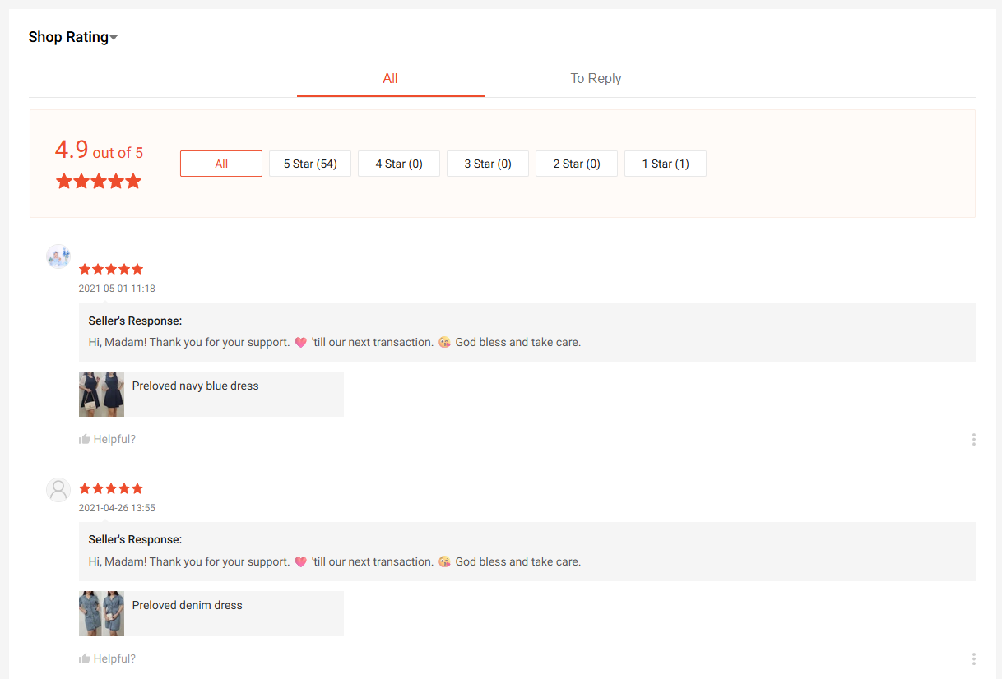Open three-dot menu for denim dress review
The image size is (1002, 679).
(973, 658)
